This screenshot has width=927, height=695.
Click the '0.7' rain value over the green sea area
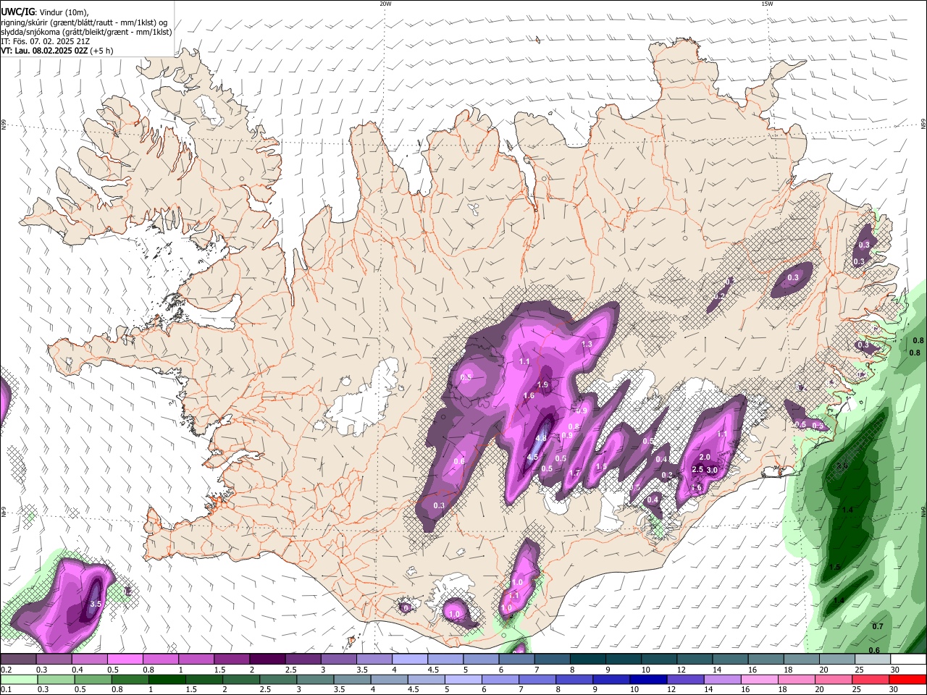[878, 626]
